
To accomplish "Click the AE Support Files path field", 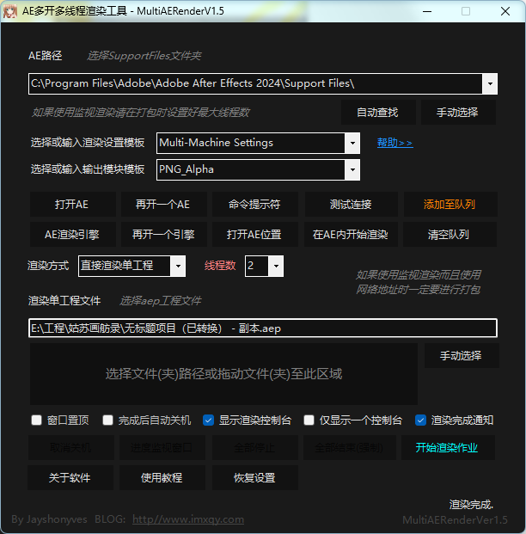I will click(255, 83).
